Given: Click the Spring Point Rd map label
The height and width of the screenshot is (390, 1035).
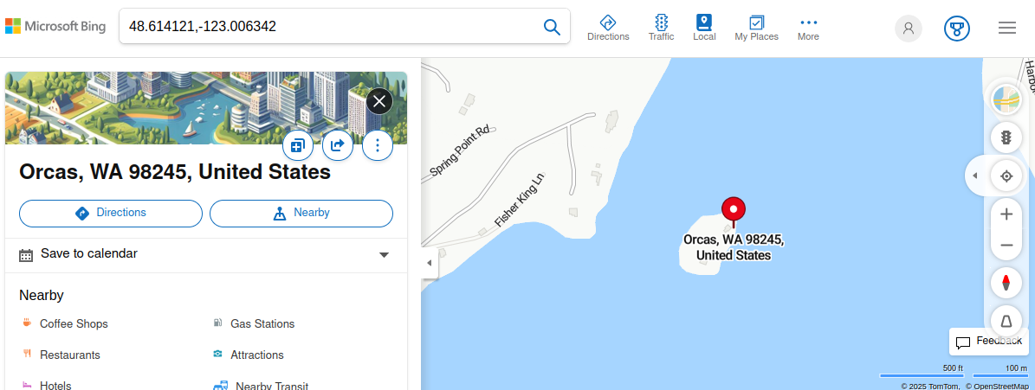Looking at the screenshot, I should (461, 152).
